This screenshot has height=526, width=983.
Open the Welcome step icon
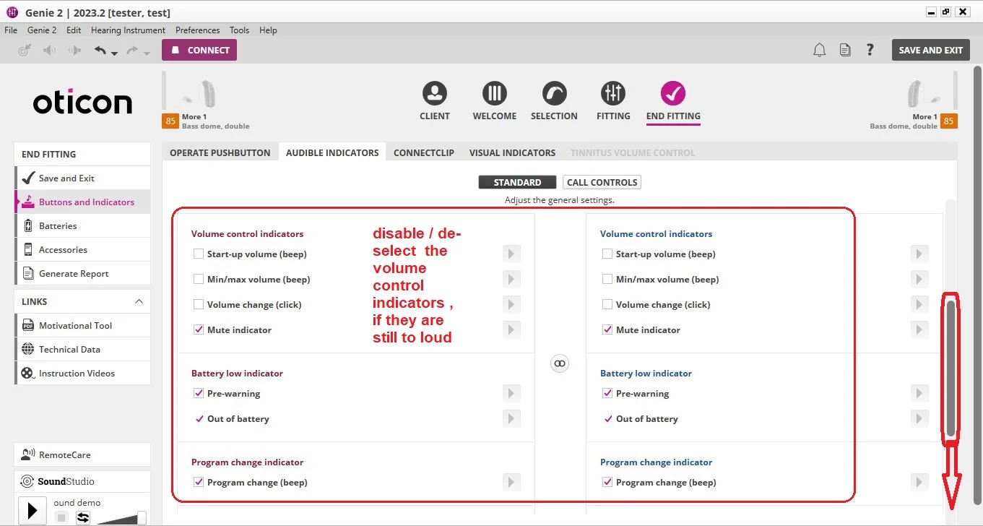(495, 93)
